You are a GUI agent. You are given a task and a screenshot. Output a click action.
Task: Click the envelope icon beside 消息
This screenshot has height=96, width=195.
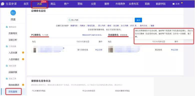pyautogui.click(x=173, y=4)
